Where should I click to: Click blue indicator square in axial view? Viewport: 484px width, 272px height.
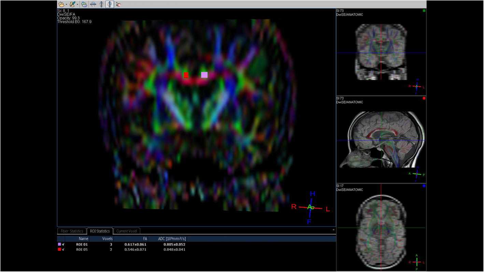424,186
